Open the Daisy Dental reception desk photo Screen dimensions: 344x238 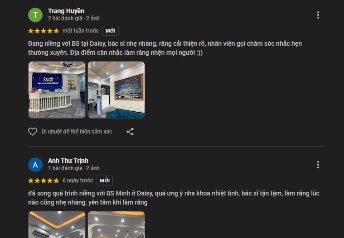point(57,90)
